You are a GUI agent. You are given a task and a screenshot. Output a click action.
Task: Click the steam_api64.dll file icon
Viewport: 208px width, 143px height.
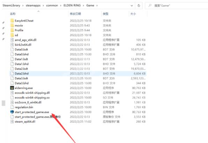coord(12,121)
